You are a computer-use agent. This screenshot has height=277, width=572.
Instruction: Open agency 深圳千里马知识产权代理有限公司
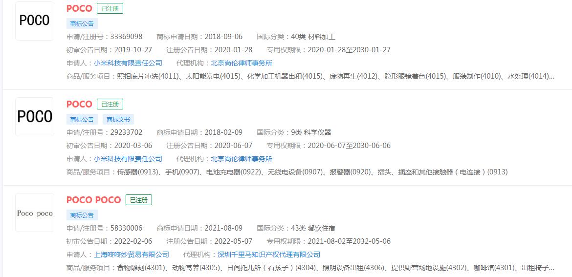click(269, 255)
